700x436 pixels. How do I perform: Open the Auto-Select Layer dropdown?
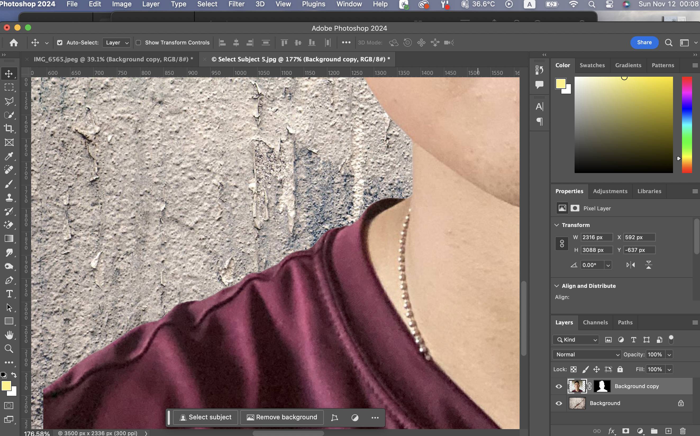[x=116, y=43]
